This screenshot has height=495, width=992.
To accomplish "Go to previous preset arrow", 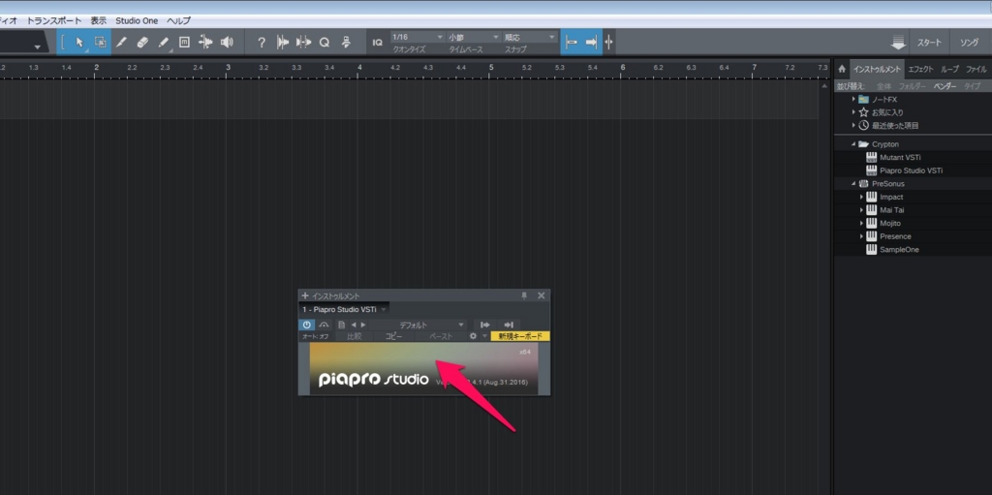I will tap(354, 325).
